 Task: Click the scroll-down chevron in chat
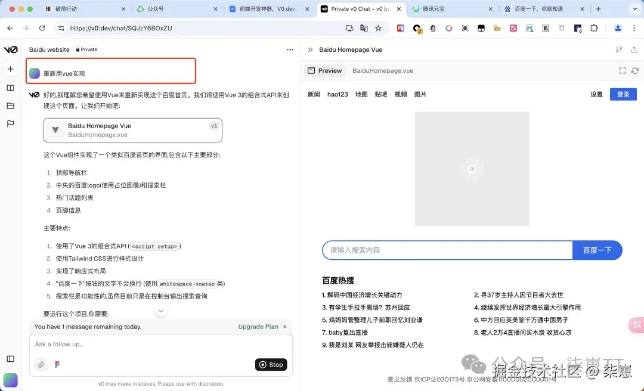(x=161, y=311)
